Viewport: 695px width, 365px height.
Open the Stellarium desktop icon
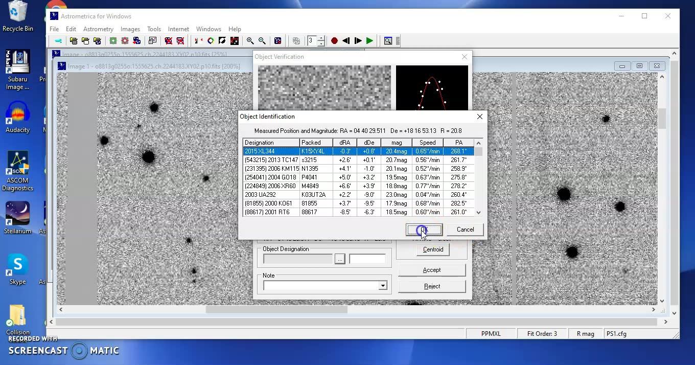point(18,217)
